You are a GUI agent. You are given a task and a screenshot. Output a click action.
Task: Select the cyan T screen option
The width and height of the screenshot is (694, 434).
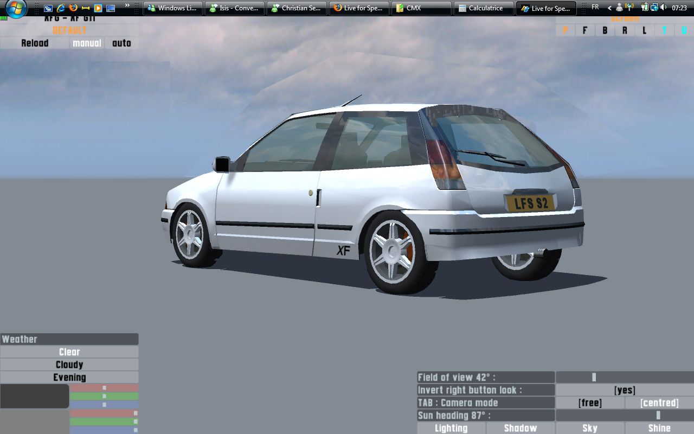[x=664, y=30]
